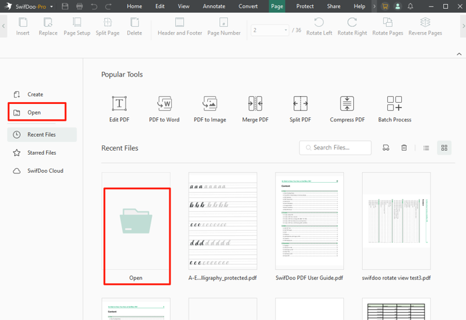Launch the Merge PDF tool
Screen dimensions: 466x320
click(255, 109)
